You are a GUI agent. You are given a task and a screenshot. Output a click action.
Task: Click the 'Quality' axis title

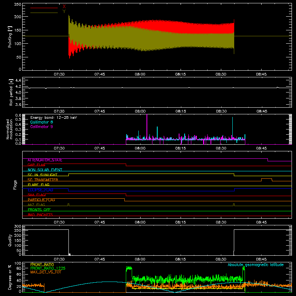[10, 240]
